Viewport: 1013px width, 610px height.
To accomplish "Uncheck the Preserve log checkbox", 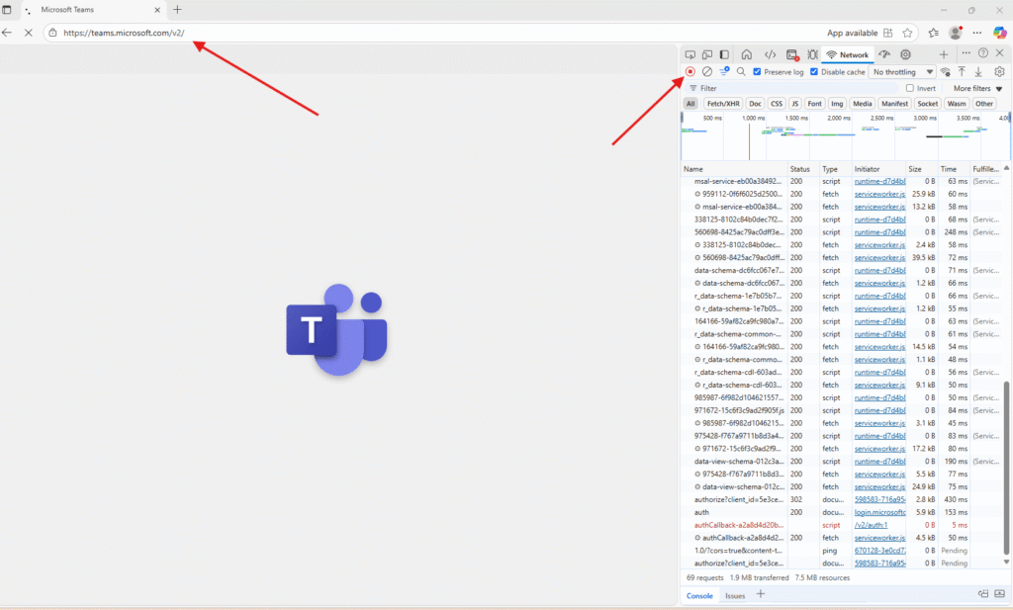I will tap(758, 72).
